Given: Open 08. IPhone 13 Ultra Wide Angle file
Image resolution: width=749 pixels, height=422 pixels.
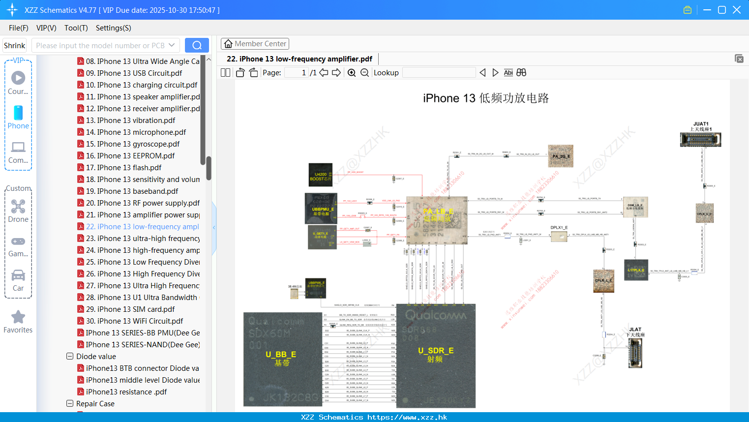Looking at the screenshot, I should (x=138, y=61).
